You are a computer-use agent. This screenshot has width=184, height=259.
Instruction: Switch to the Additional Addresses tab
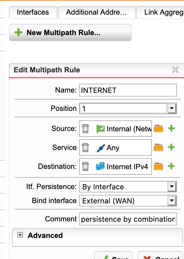point(97,13)
